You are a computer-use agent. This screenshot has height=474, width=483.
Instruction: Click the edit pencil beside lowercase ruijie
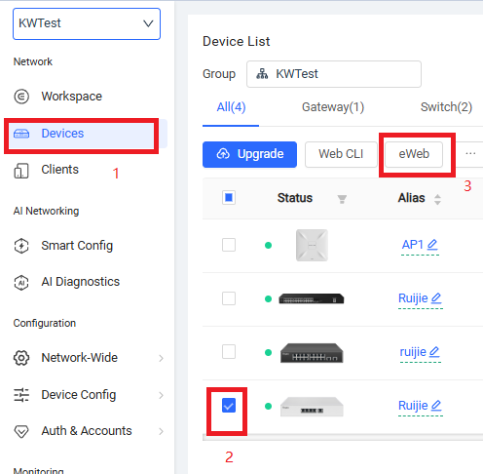[x=434, y=352]
